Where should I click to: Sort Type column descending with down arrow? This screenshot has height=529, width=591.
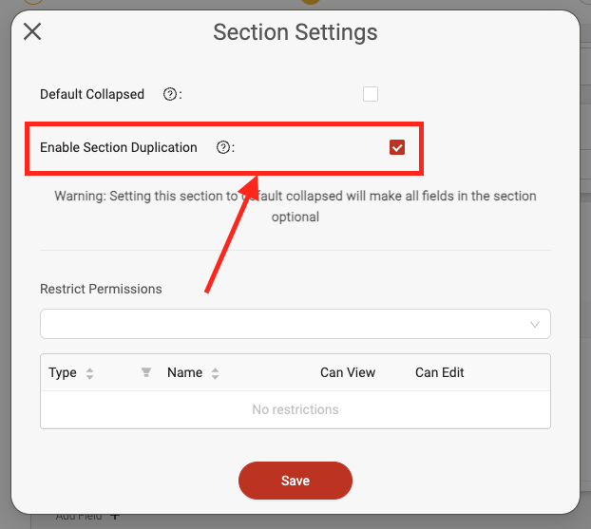tap(89, 376)
